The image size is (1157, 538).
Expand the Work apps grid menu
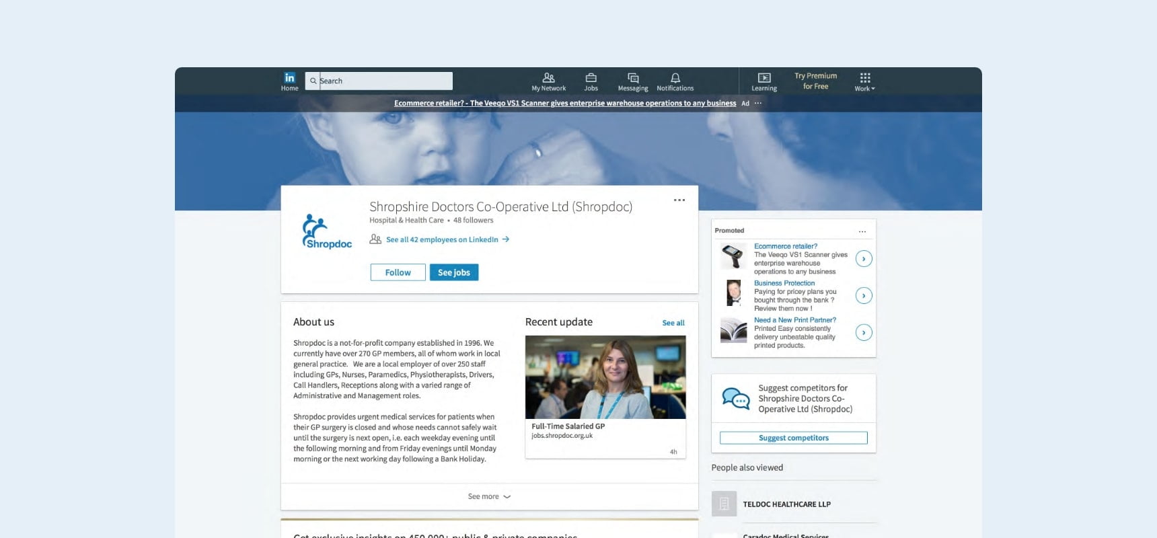point(864,81)
